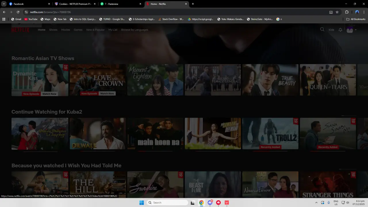The image size is (368, 207).
Task: Click the Netflix address bar URL
Action: click(x=51, y=12)
